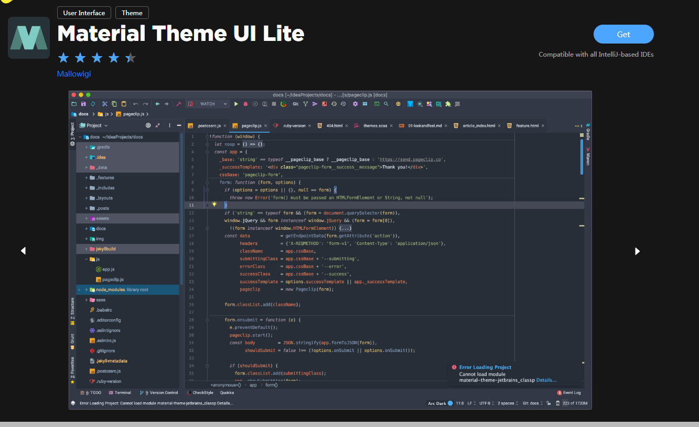
Task: Click the Cut scissors icon
Action: (105, 104)
